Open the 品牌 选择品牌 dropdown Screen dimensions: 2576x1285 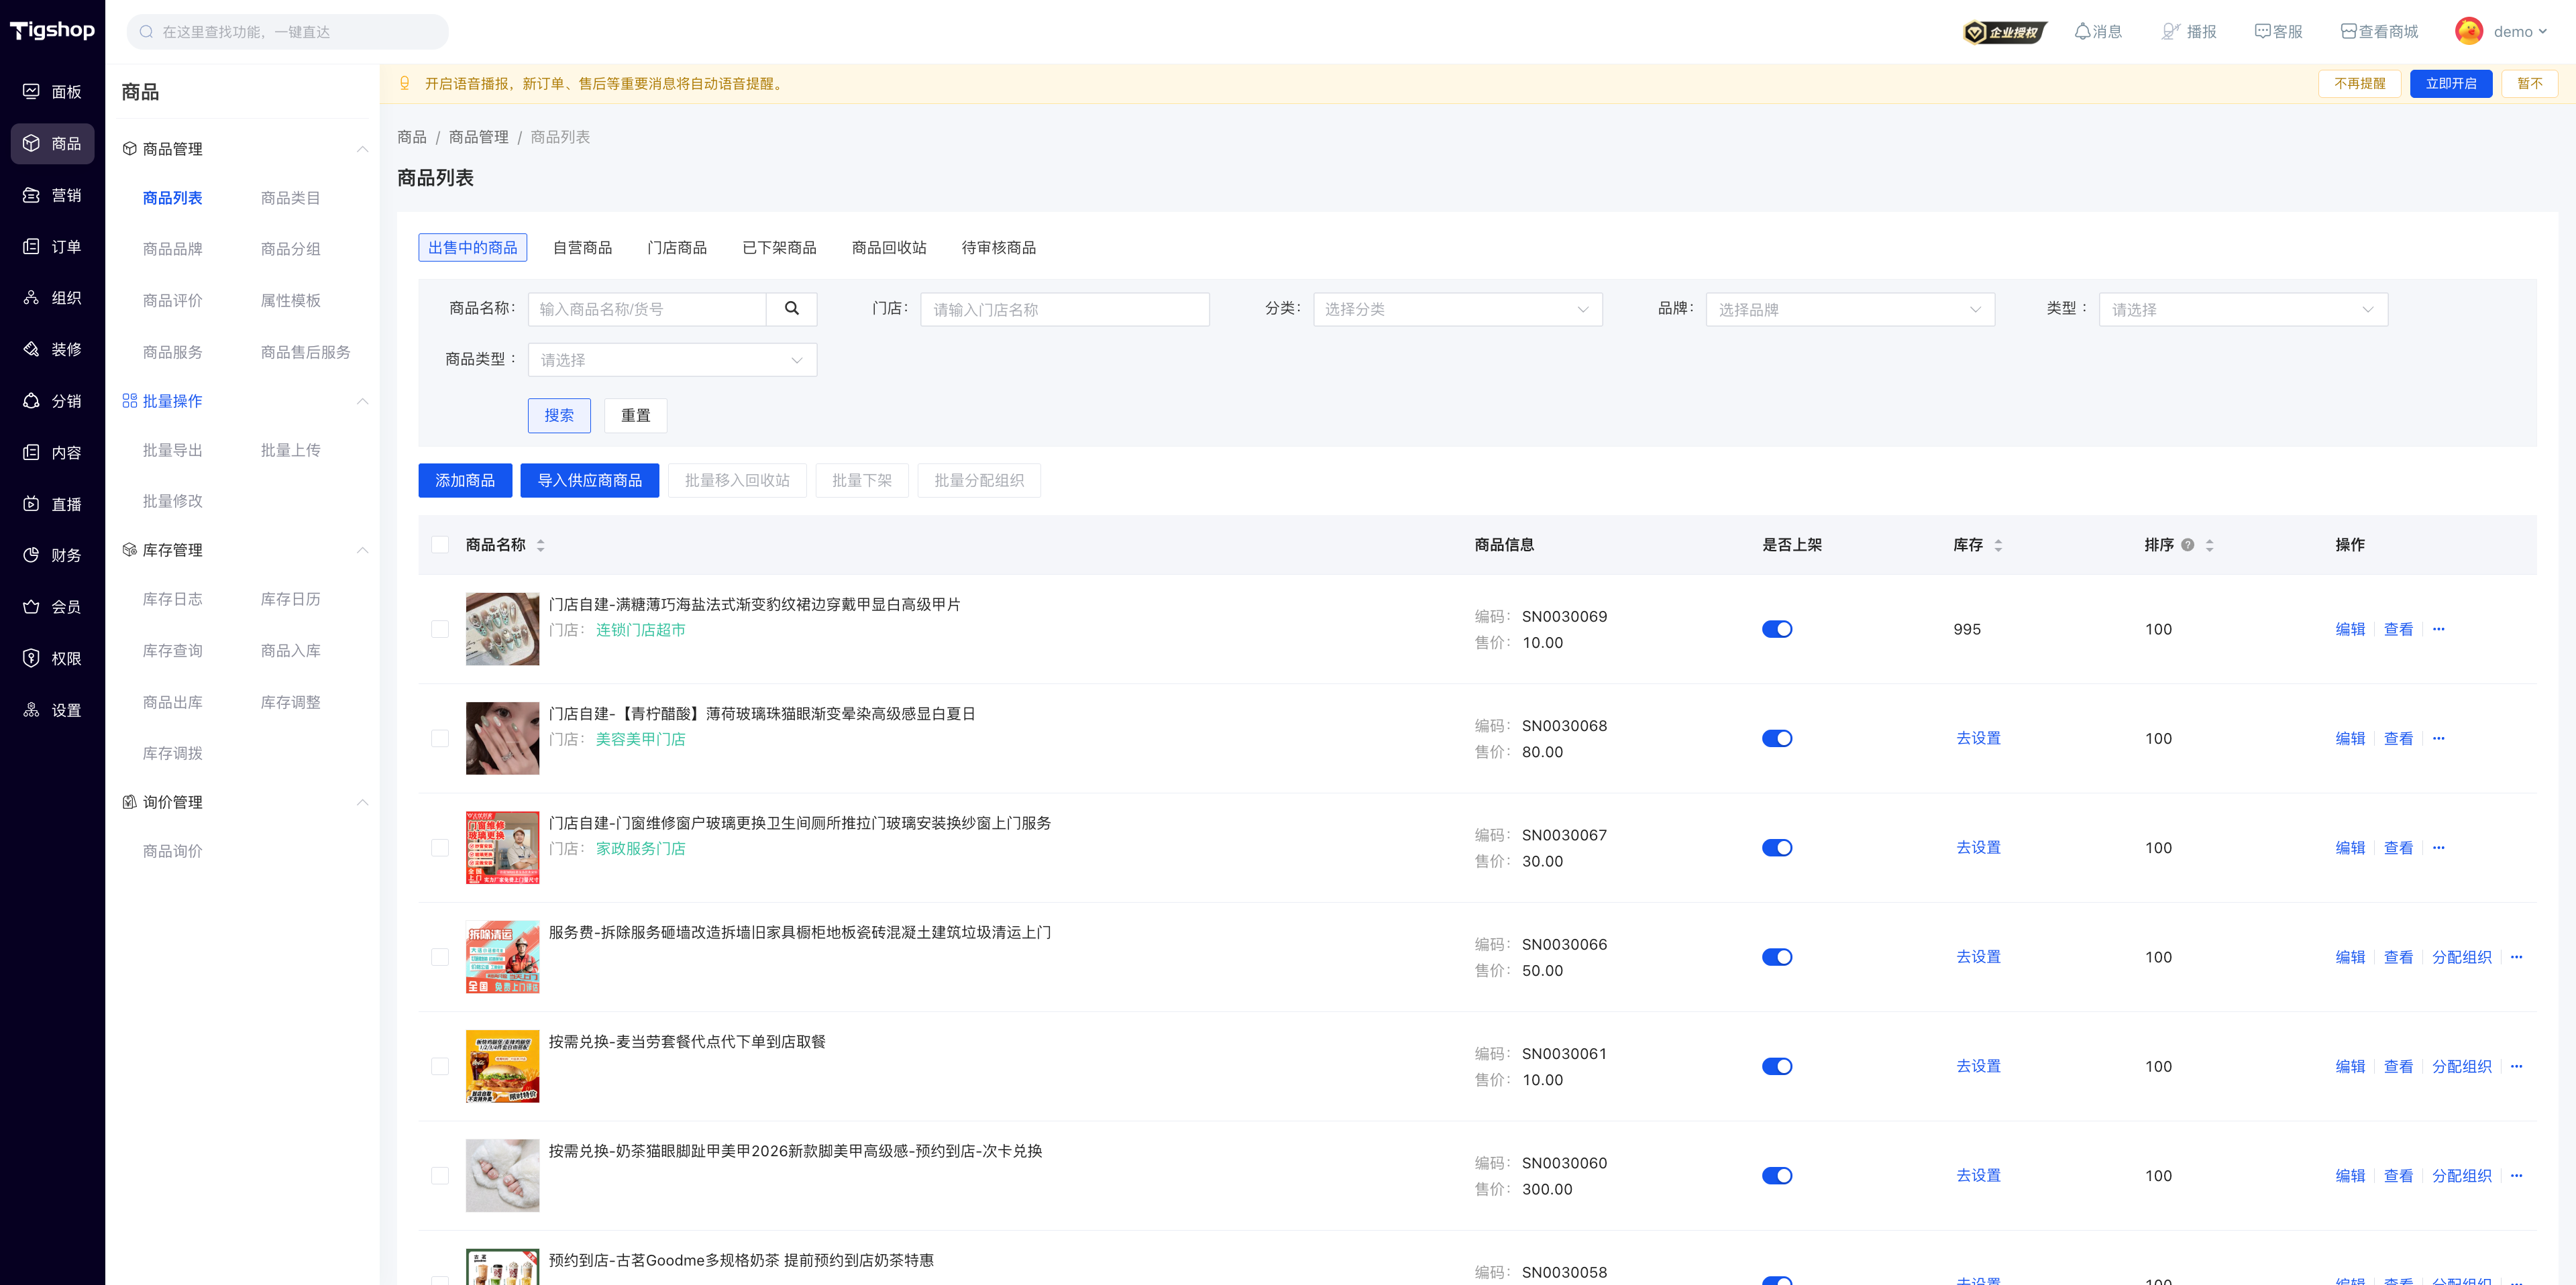[1850, 309]
